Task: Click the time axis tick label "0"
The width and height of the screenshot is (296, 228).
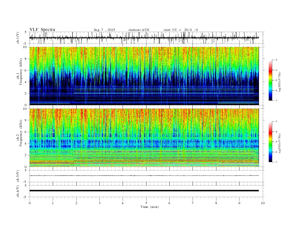Action: point(30,203)
